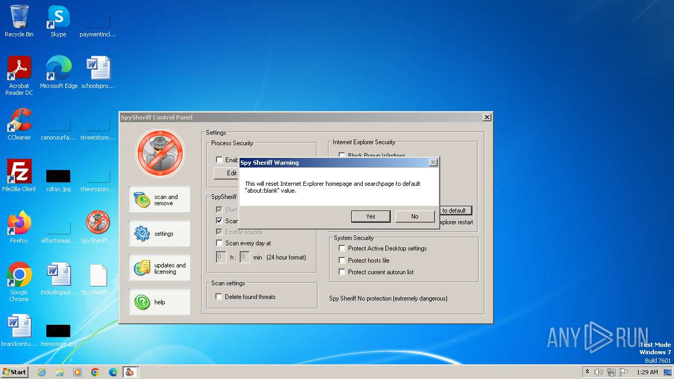Open Action Center flag icon
The image size is (674, 379).
(624, 372)
